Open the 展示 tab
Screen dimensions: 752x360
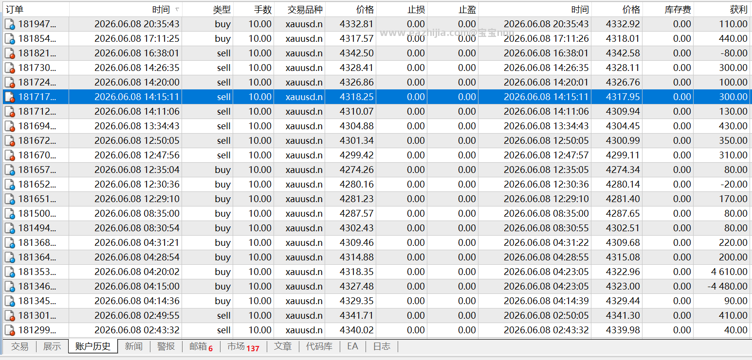coord(52,346)
